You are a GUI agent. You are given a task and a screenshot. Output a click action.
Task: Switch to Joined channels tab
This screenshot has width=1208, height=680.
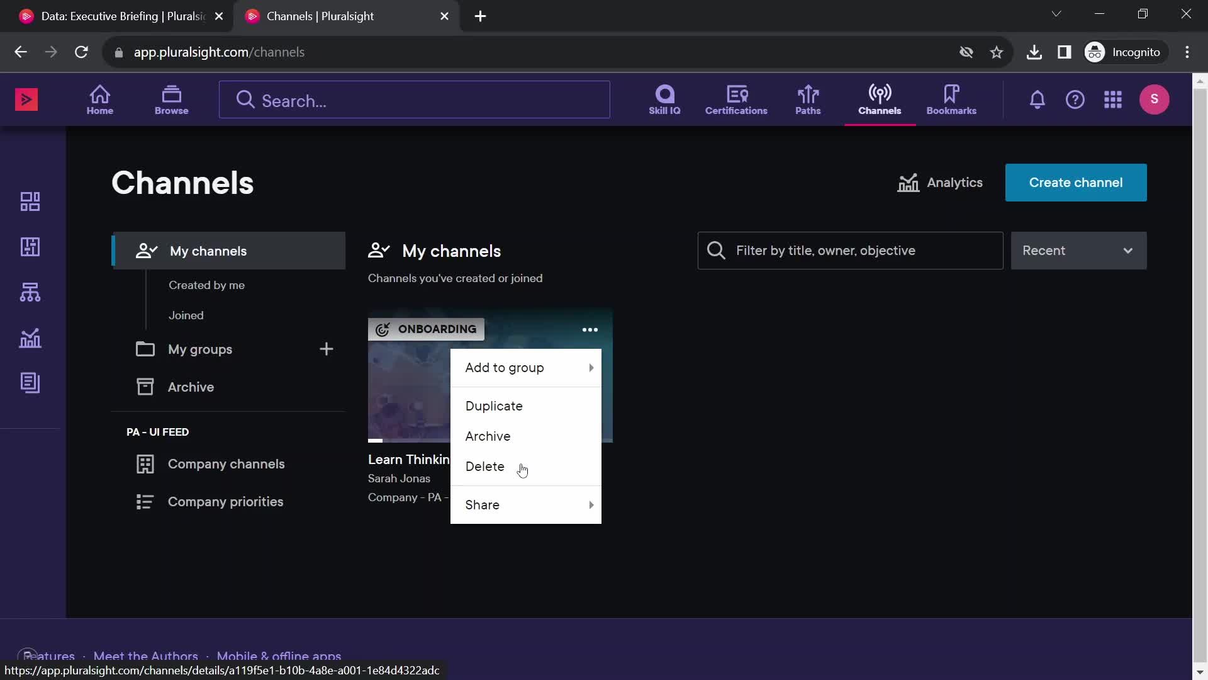[x=186, y=315]
